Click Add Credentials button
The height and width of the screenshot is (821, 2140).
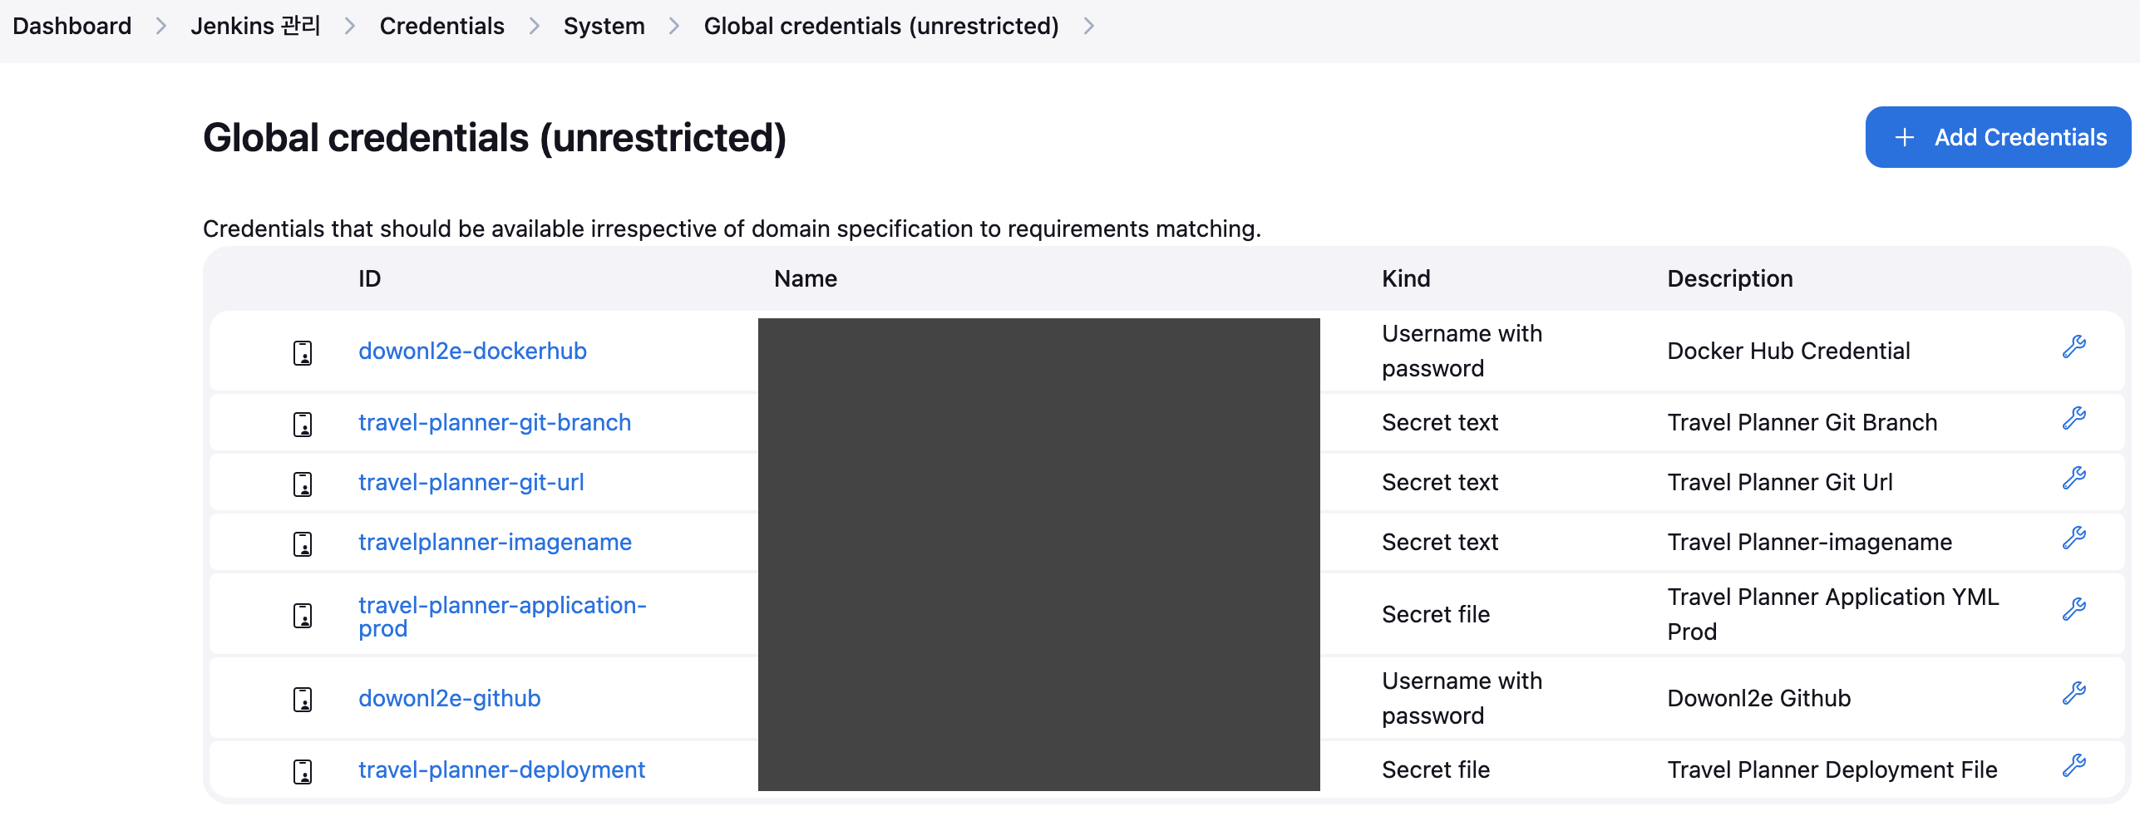pos(1998,137)
